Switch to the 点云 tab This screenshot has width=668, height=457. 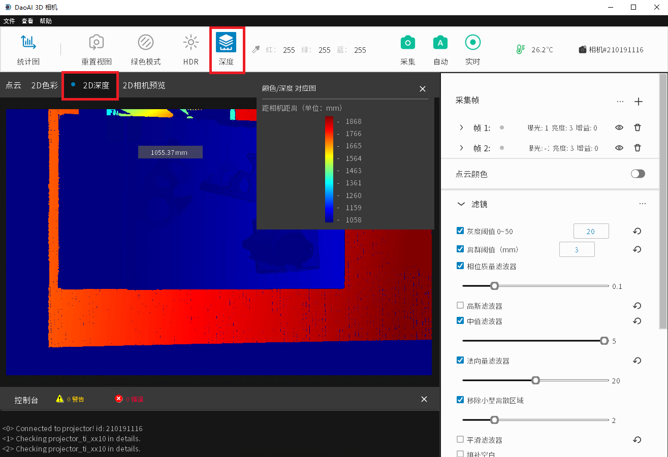[x=14, y=85]
